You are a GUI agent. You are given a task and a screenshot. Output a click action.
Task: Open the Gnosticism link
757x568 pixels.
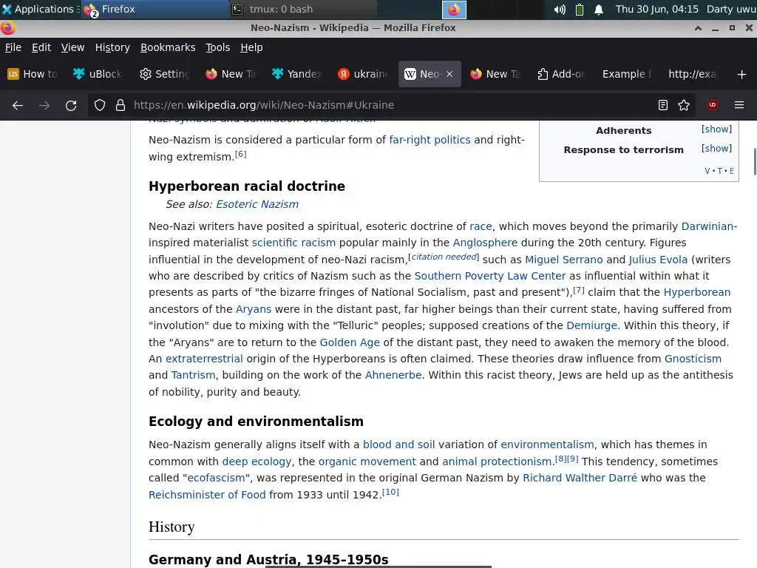coord(693,359)
